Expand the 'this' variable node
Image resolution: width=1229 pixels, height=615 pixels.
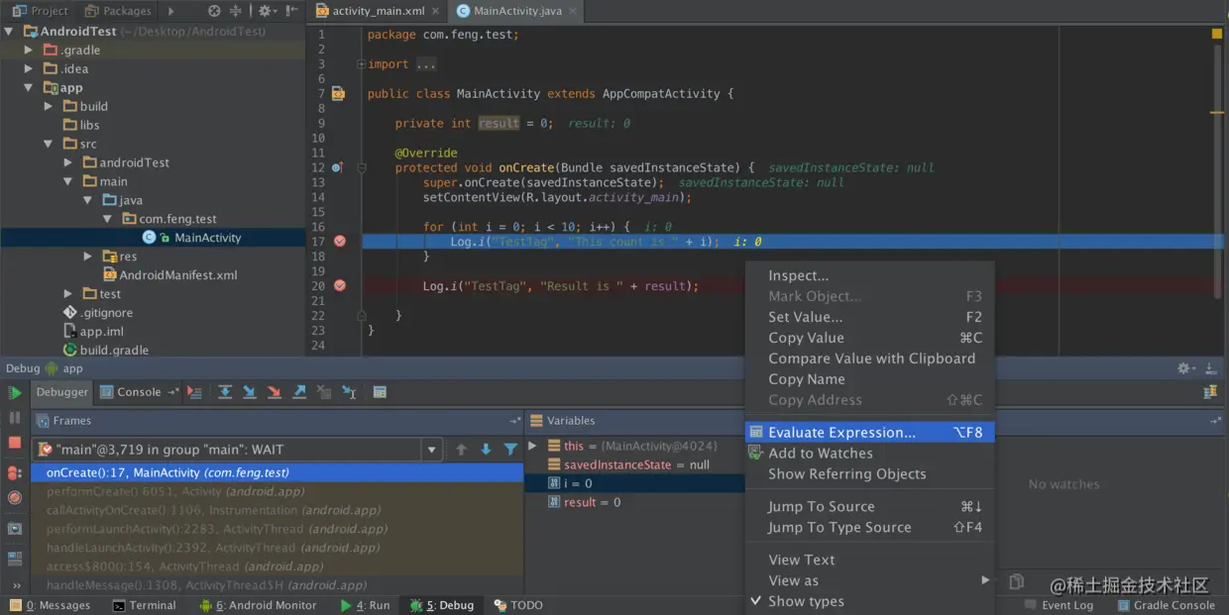pos(533,447)
